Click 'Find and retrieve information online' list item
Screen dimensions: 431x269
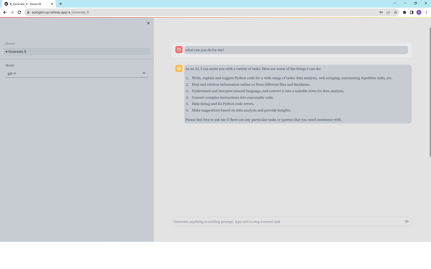251,84
